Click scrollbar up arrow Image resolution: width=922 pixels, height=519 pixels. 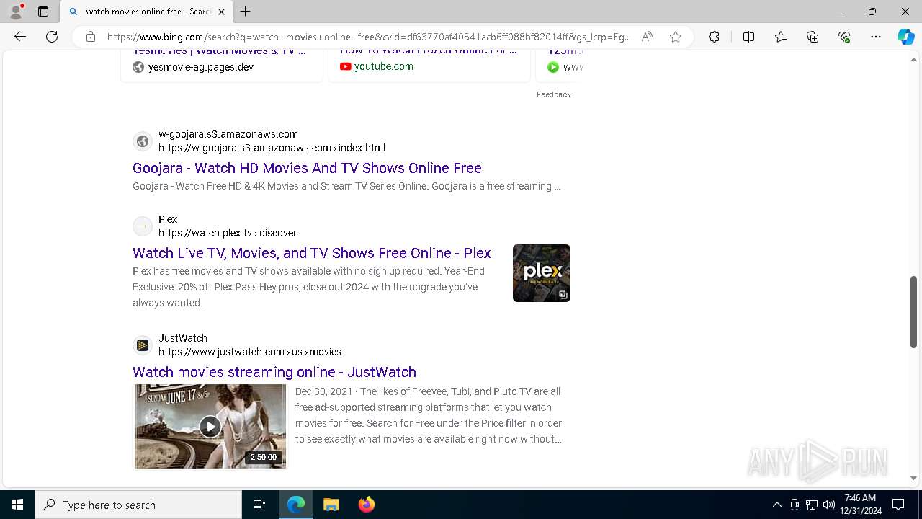tap(914, 59)
